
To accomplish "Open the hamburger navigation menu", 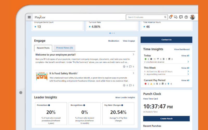I will (x=29, y=17).
